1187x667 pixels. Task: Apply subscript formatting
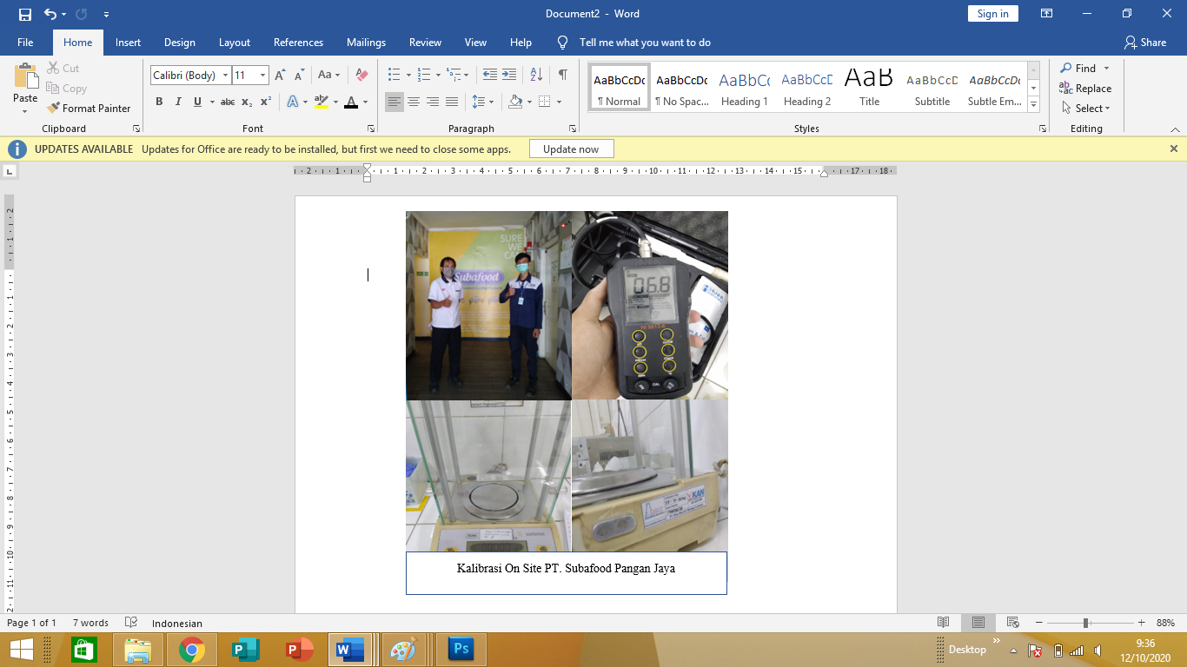(247, 102)
